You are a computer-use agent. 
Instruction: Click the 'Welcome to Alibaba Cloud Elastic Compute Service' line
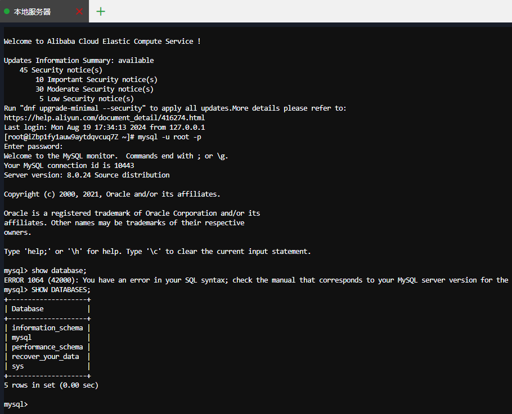(x=102, y=42)
